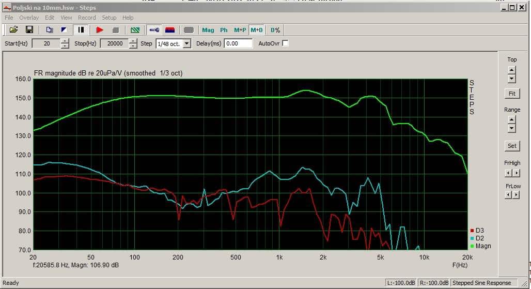
Task: Toggle the blue cursor/marker tool icon
Action: pyautogui.click(x=154, y=30)
